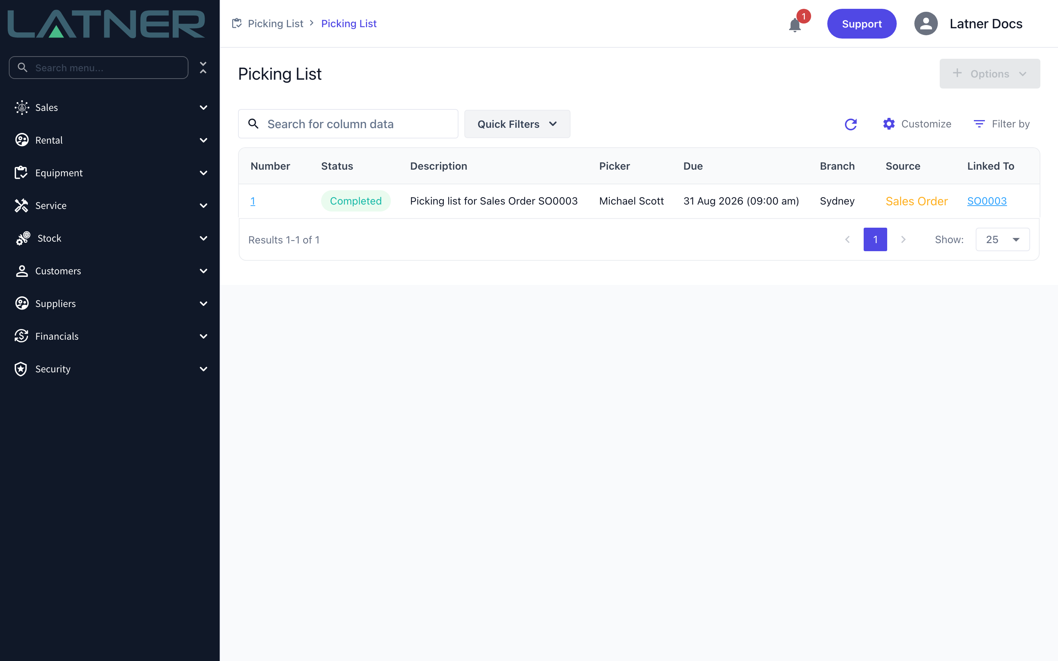Open the Show 25 rows dropdown
Screen dimensions: 1058x661
point(1003,239)
